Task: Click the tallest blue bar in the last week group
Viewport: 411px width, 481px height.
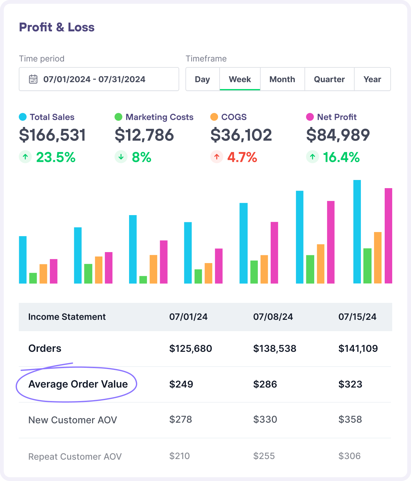Action: [x=357, y=232]
